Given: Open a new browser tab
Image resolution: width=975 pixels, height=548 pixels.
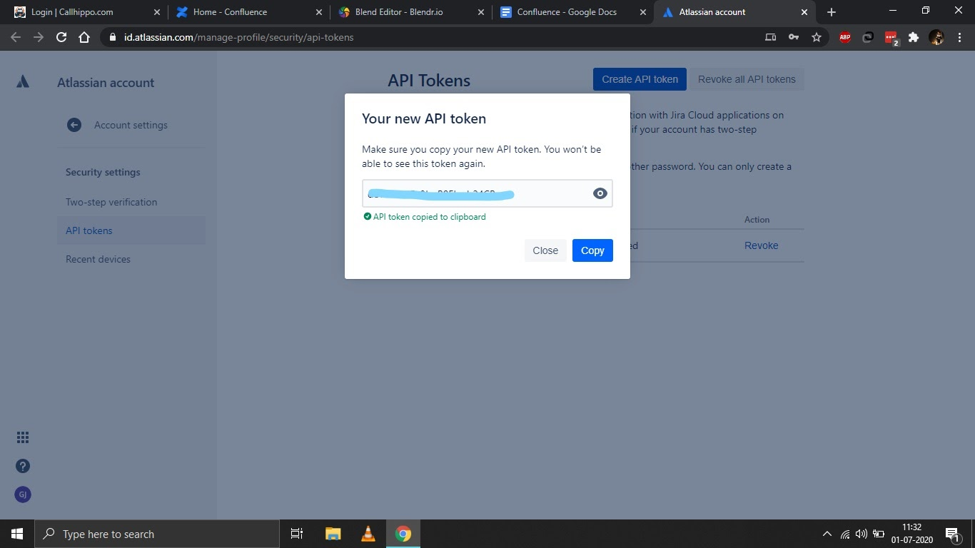Looking at the screenshot, I should pos(832,12).
